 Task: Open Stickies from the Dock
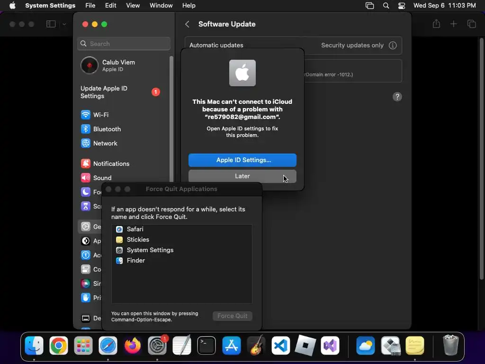415,346
